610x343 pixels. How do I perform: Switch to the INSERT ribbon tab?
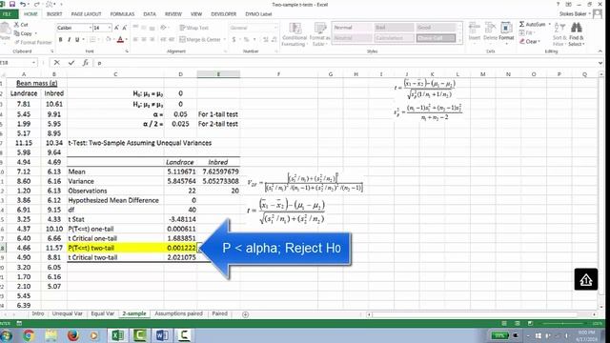click(54, 14)
